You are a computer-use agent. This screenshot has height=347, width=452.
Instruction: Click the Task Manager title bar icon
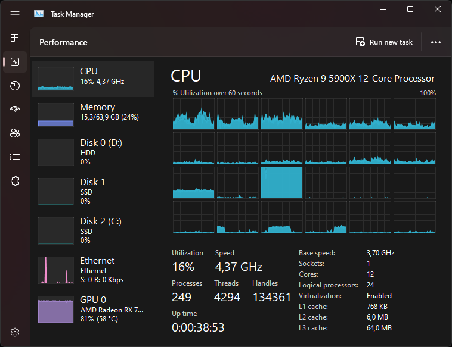point(39,14)
